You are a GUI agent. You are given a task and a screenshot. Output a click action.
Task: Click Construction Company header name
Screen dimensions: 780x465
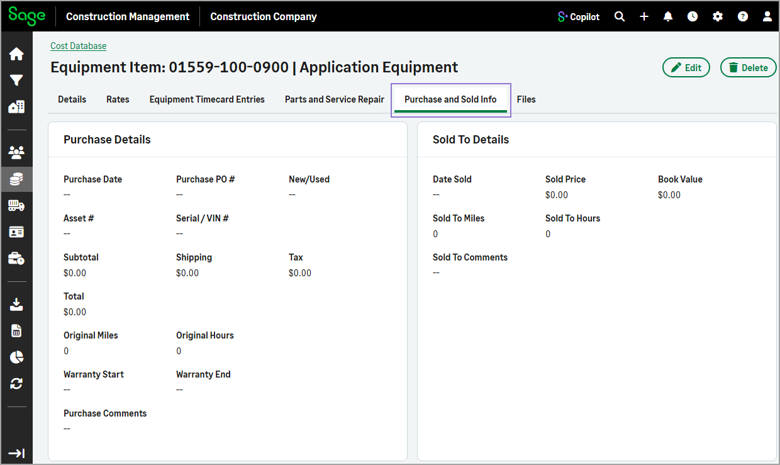[x=264, y=17]
